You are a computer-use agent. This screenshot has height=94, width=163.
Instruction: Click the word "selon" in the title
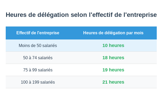pyautogui.click(x=79, y=15)
